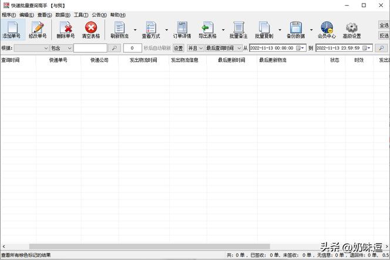This screenshot has width=390, height=260.
Task: Click the 状态 column header
Action: [x=335, y=60]
